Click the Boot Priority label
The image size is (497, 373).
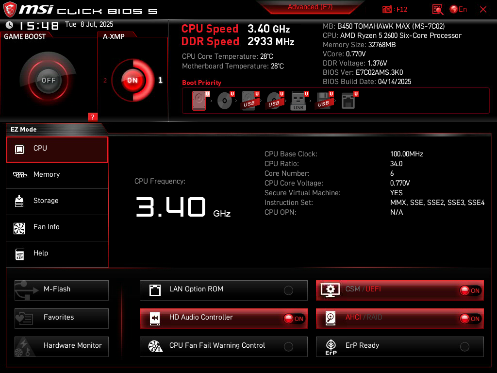[x=201, y=83]
